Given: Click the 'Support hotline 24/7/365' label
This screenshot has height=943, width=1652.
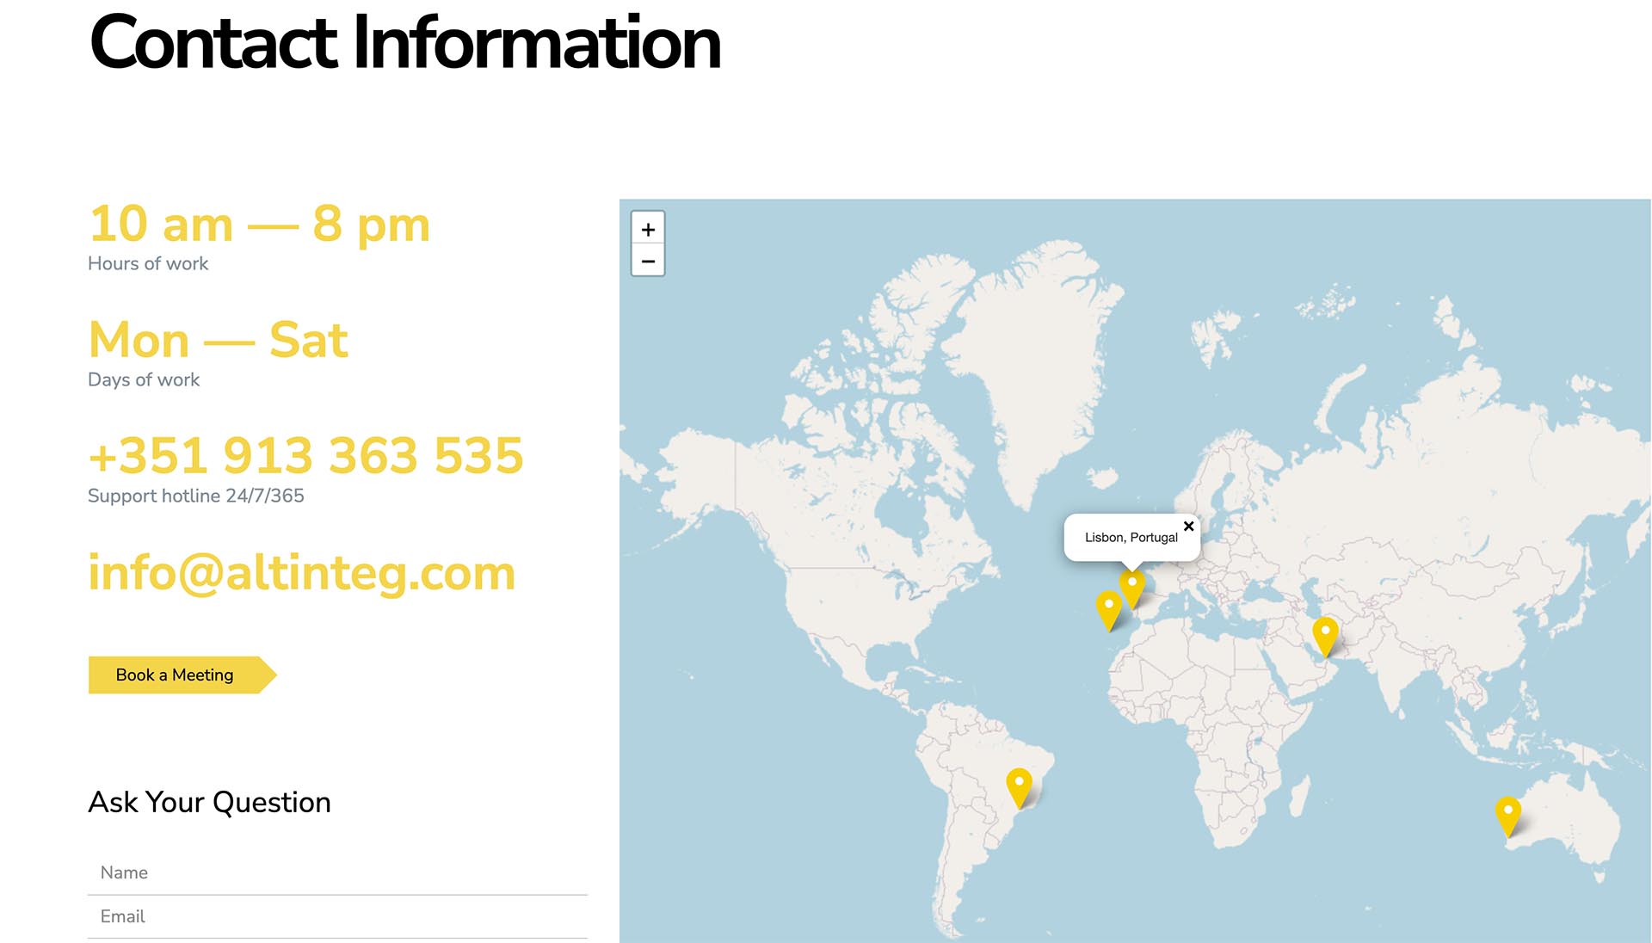Looking at the screenshot, I should pyautogui.click(x=196, y=496).
